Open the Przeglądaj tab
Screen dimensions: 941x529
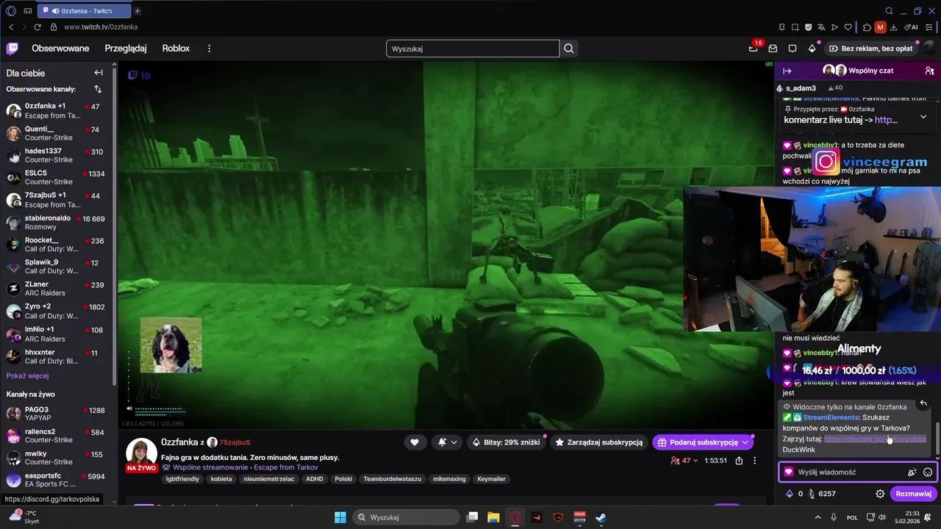126,48
